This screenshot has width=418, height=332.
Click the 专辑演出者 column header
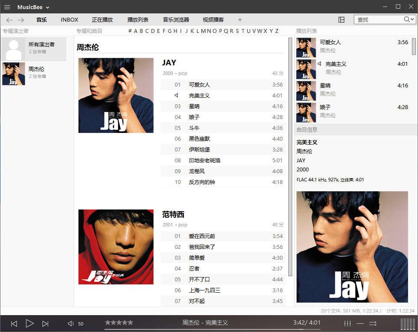click(x=16, y=31)
